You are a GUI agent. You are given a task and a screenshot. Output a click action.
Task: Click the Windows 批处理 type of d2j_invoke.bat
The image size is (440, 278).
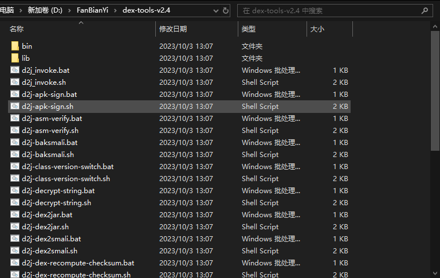coord(271,70)
